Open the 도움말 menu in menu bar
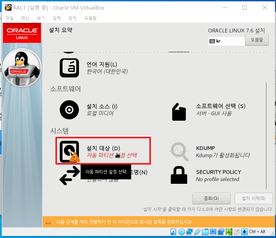 coord(91,18)
